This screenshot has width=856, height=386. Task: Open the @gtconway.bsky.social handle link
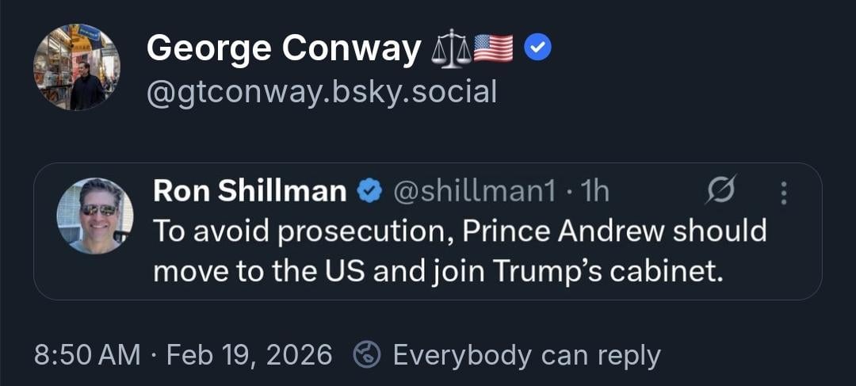click(x=322, y=92)
